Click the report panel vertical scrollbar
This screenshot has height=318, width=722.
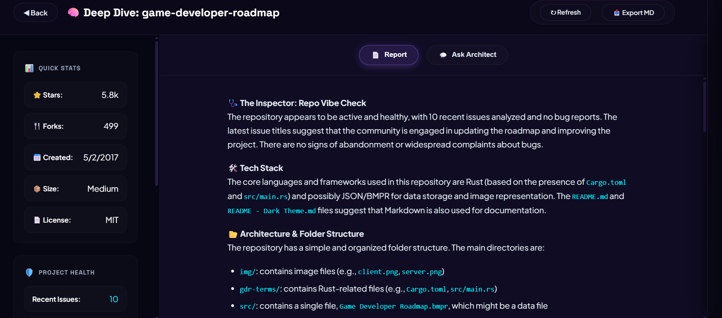click(705, 106)
